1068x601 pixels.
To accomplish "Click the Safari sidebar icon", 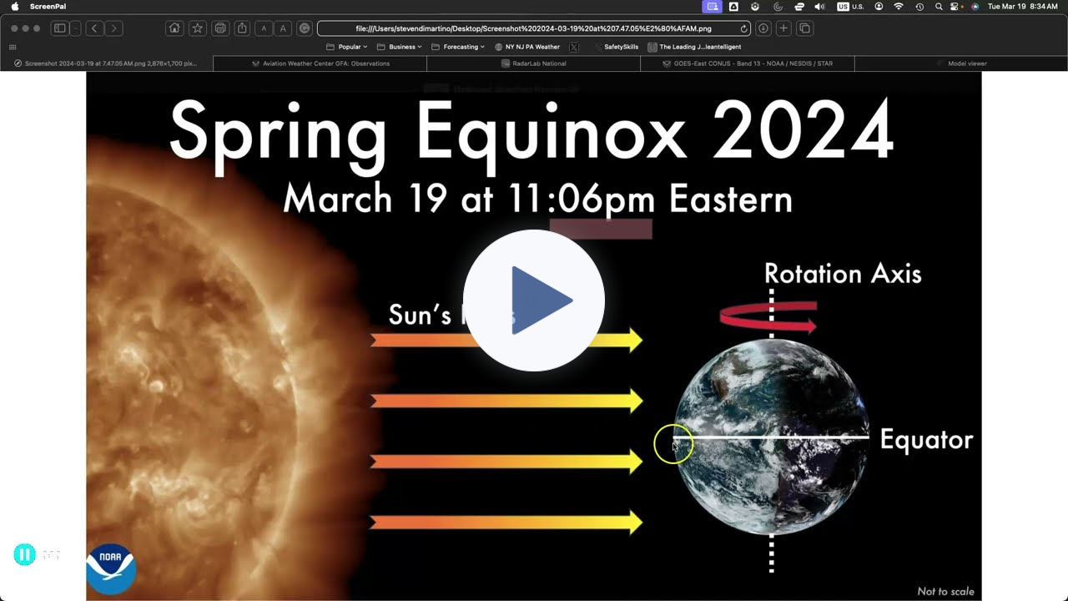I will pyautogui.click(x=59, y=28).
